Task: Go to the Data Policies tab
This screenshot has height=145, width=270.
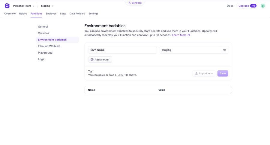Action: click(77, 13)
